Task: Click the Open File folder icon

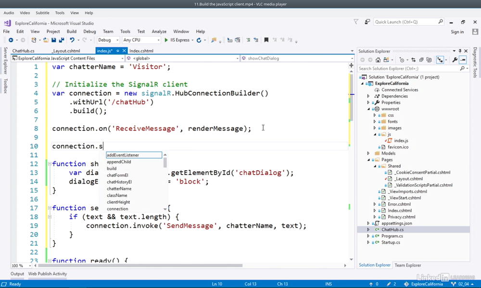Action: [x=46, y=40]
